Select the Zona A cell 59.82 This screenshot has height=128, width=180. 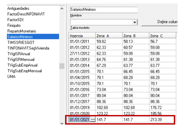(109, 41)
